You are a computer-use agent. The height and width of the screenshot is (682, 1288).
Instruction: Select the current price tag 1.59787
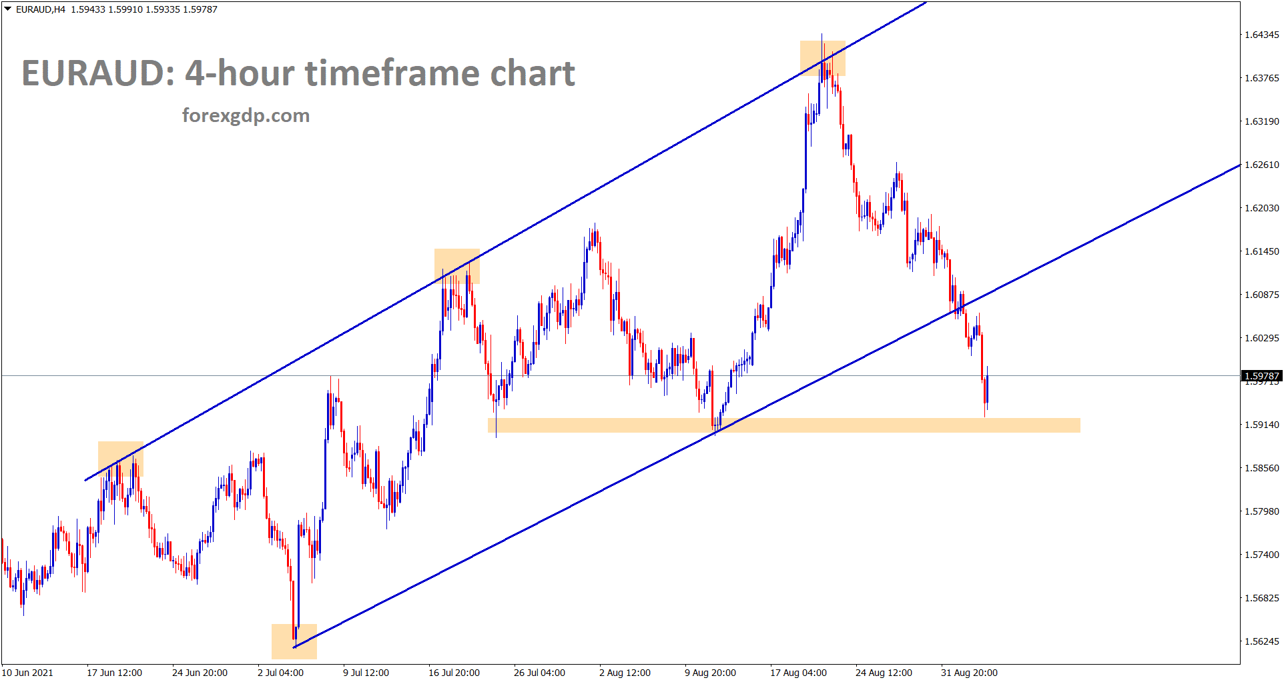click(1261, 376)
